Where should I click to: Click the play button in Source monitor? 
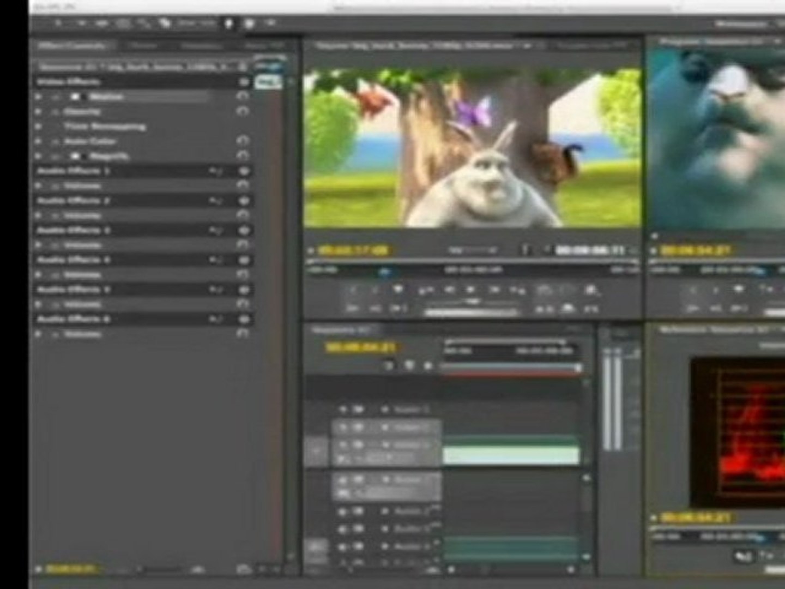point(471,290)
